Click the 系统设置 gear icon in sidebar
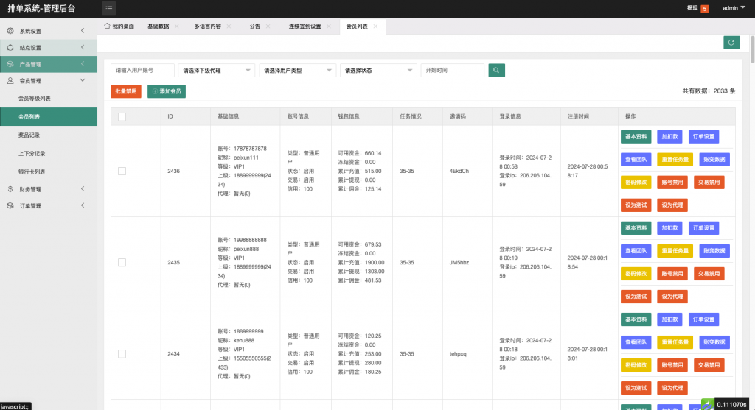This screenshot has width=755, height=410. pos(10,31)
